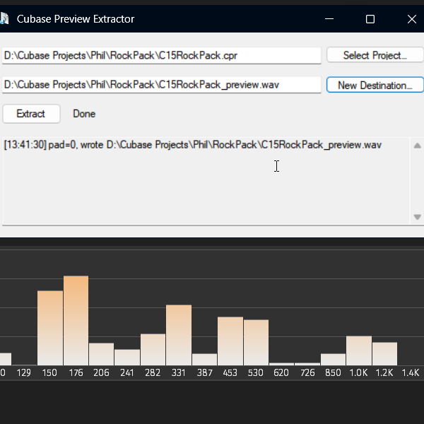Select the 1.0K frequency bar in the spectrum
The image size is (424, 424).
click(359, 351)
